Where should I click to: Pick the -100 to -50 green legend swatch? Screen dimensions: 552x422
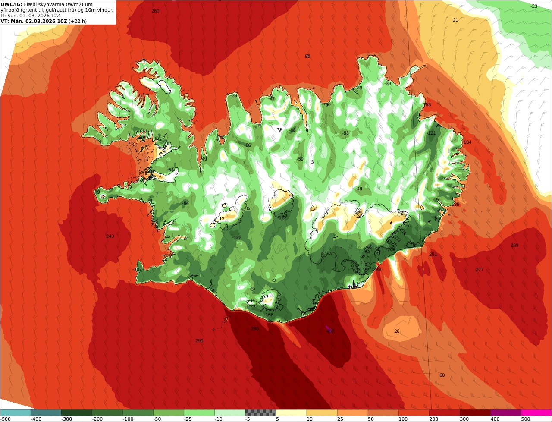click(138, 413)
